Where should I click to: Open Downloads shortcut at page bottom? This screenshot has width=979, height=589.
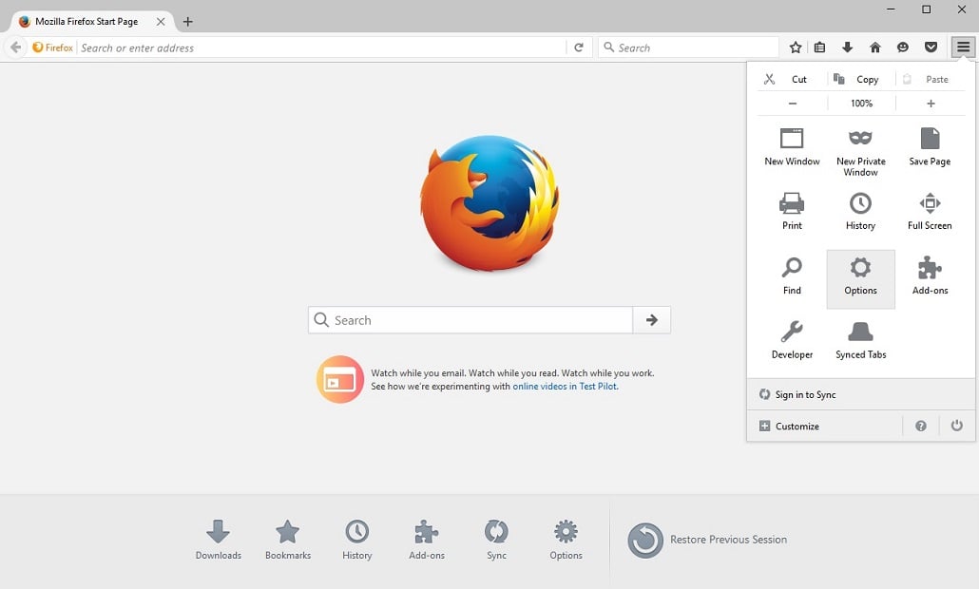218,541
